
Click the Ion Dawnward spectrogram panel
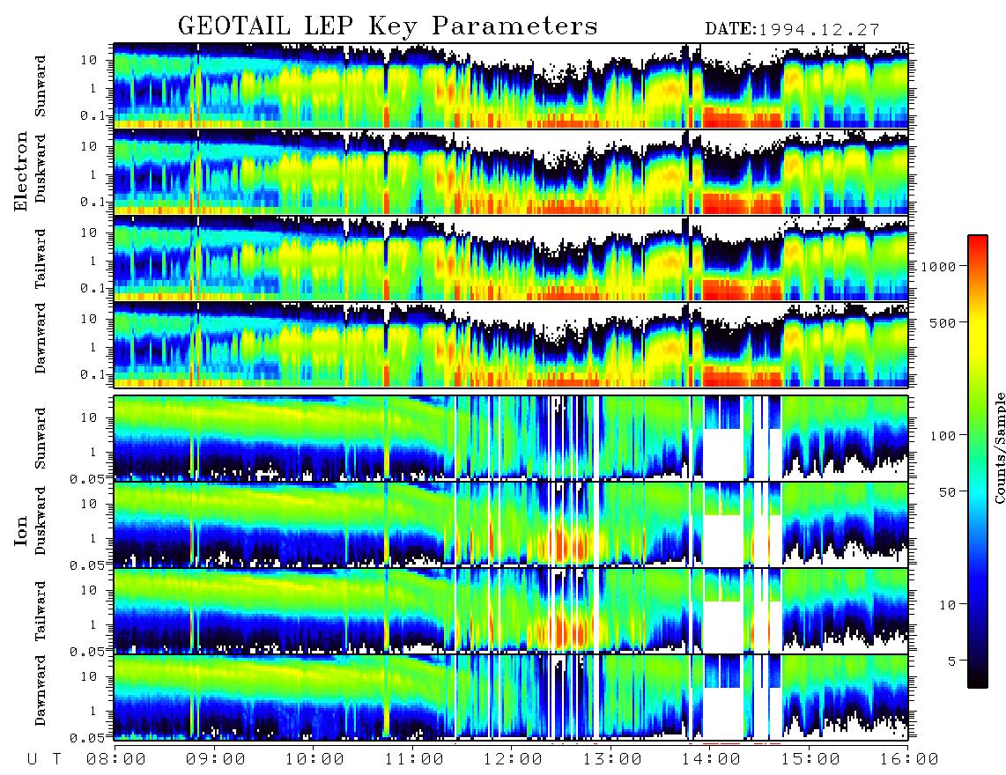pyautogui.click(x=511, y=697)
